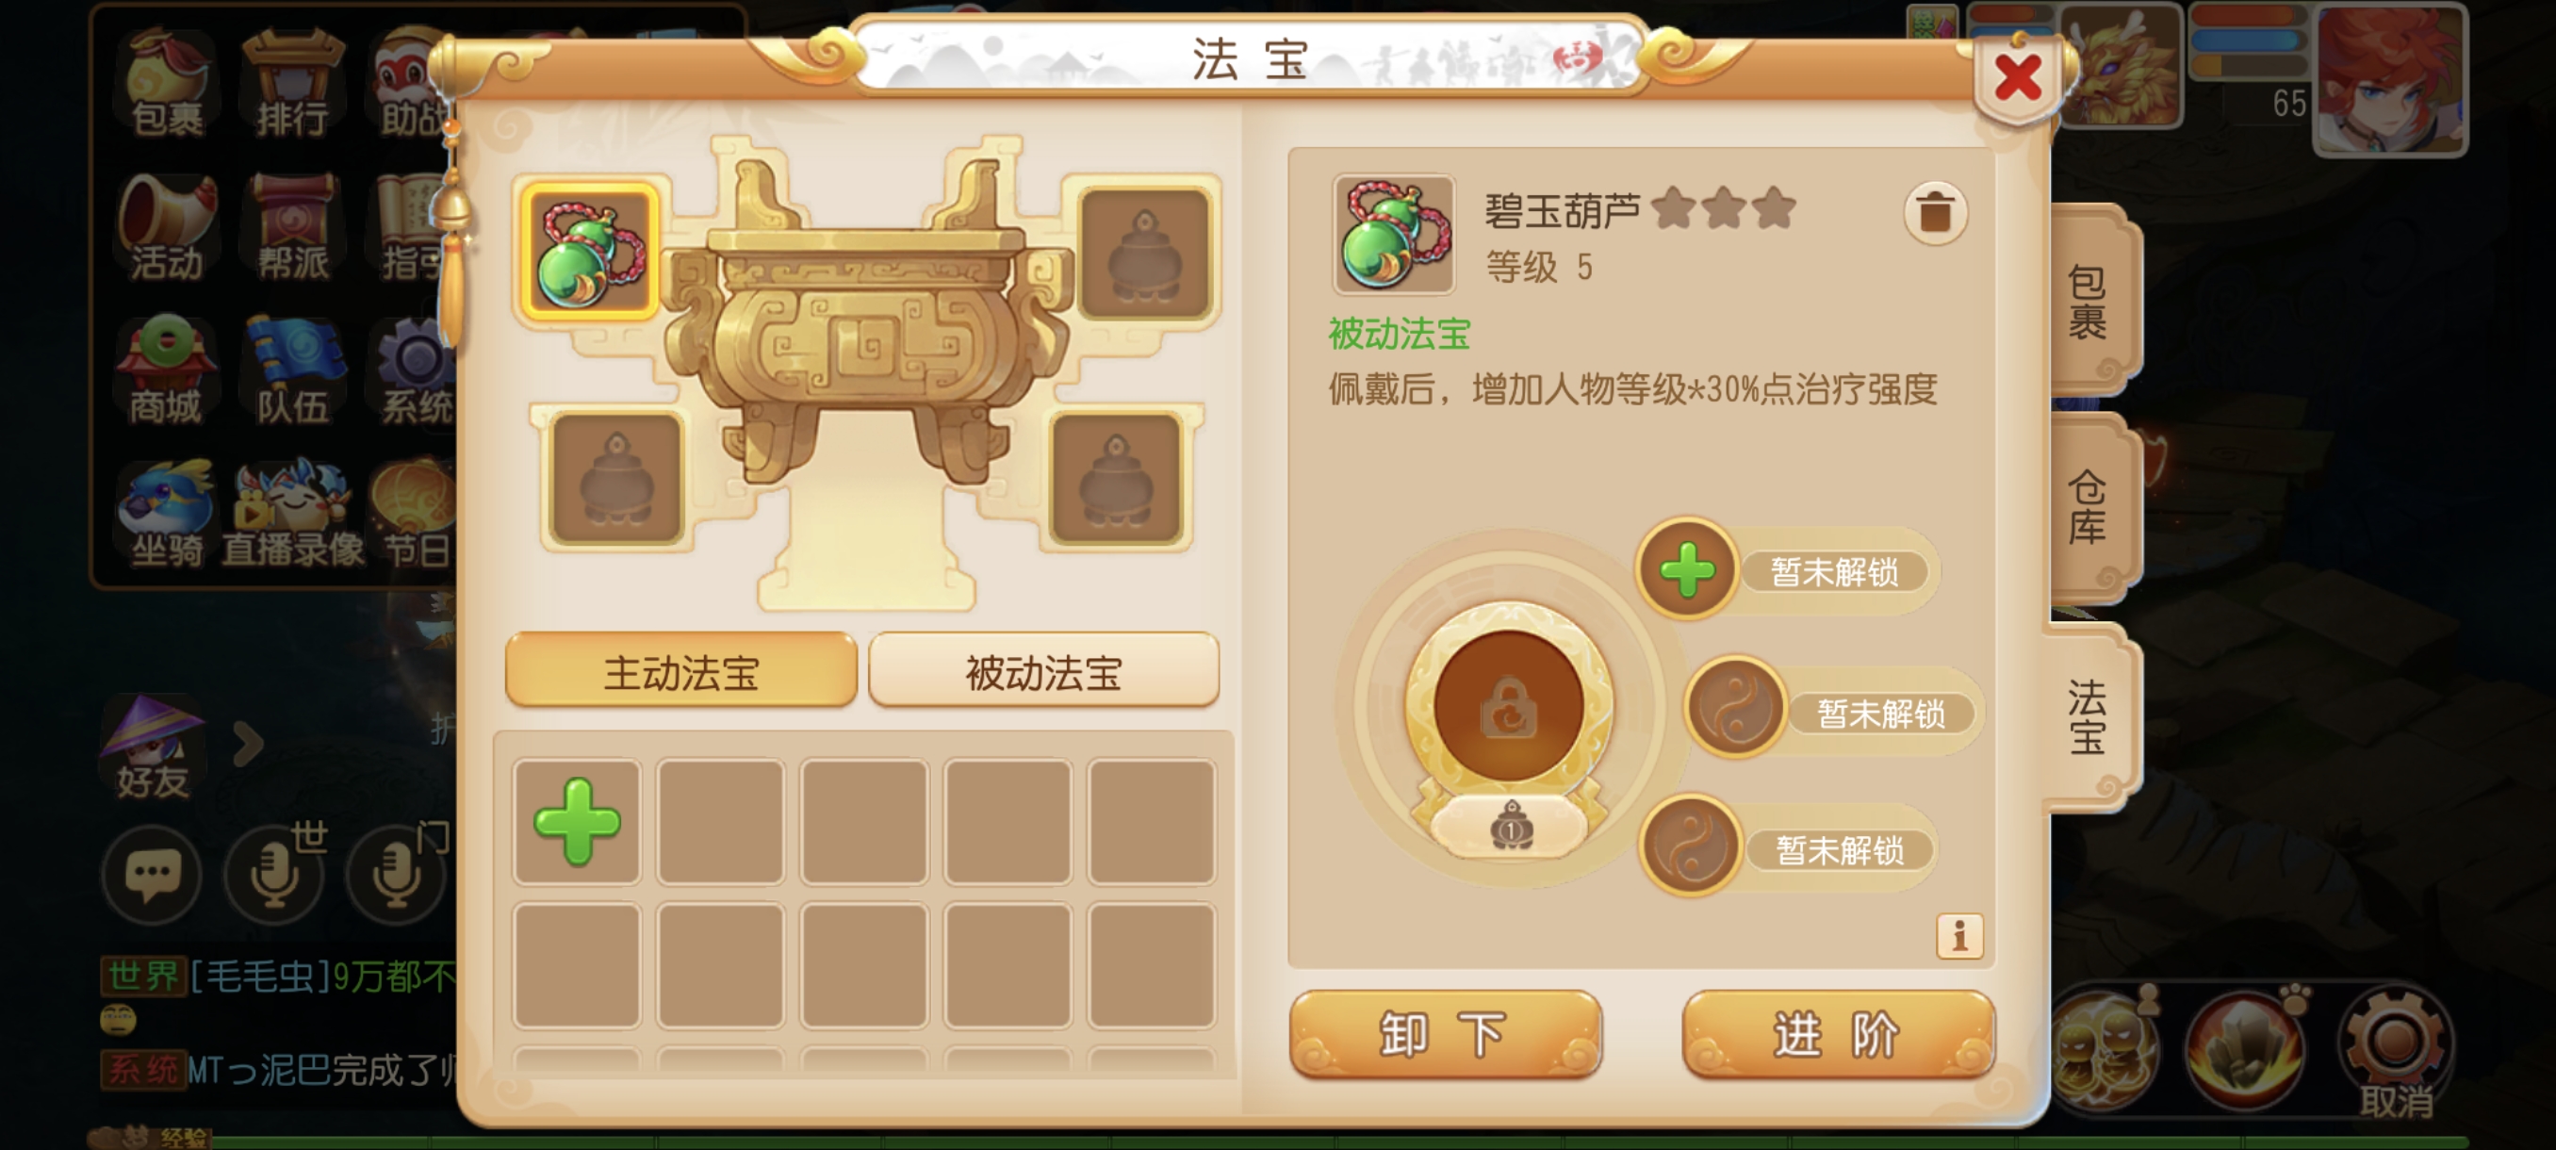Open the info icon in detail panel
This screenshot has height=1150, width=2556.
pyautogui.click(x=1958, y=936)
